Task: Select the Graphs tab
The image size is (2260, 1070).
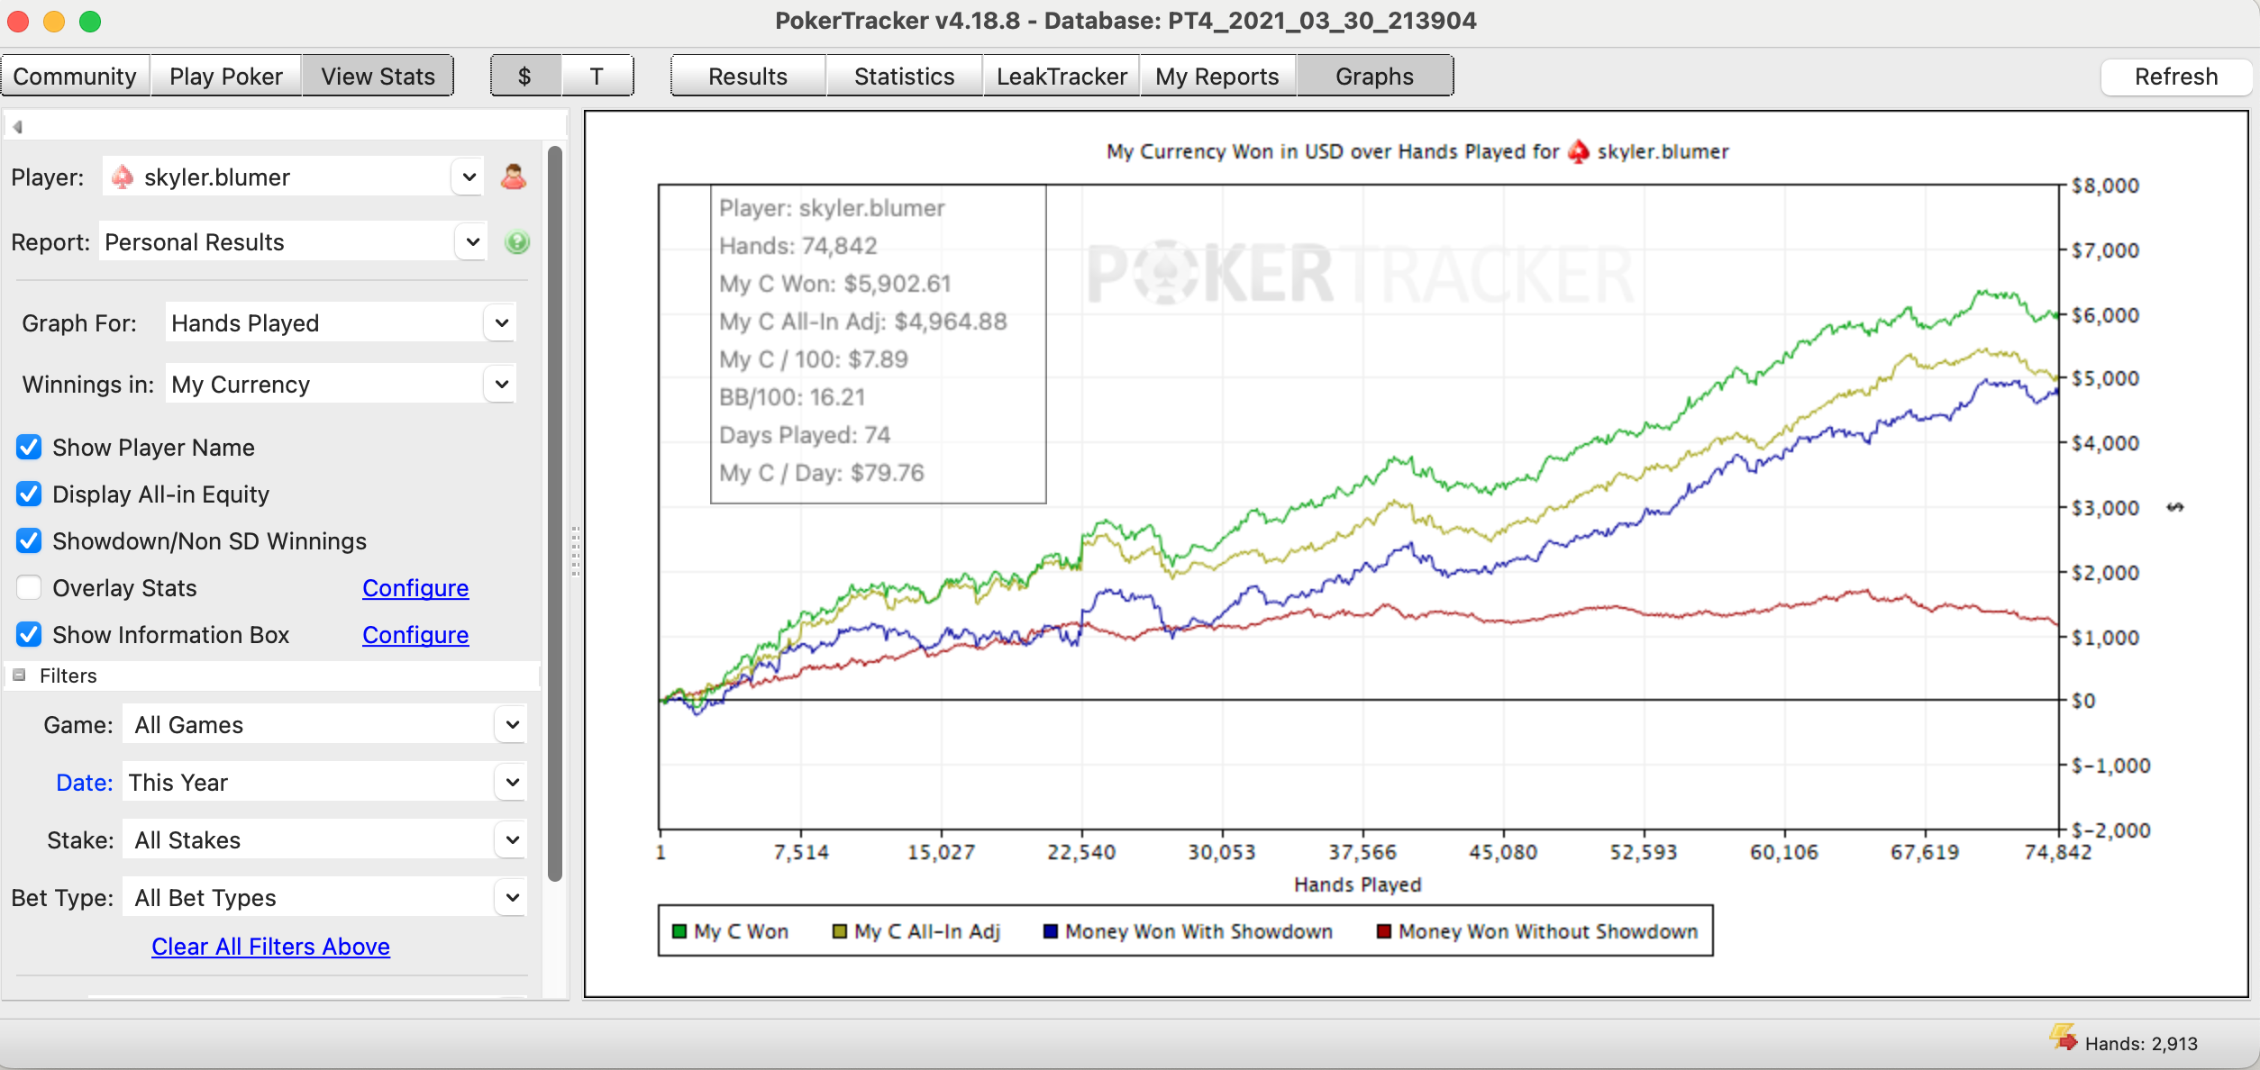Action: [1374, 77]
